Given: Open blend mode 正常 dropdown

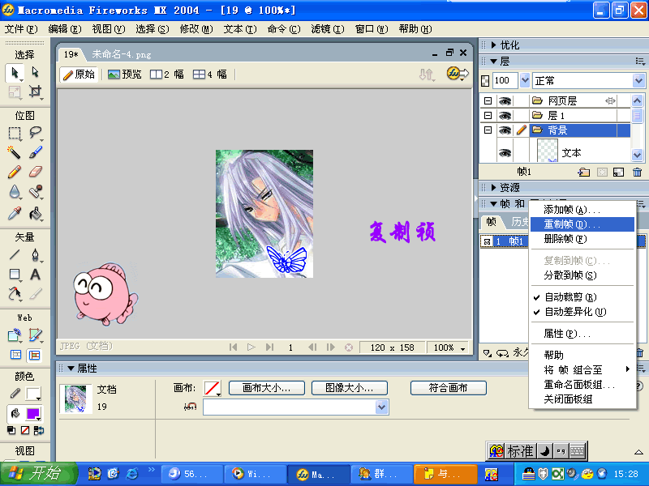Looking at the screenshot, I should [x=638, y=80].
